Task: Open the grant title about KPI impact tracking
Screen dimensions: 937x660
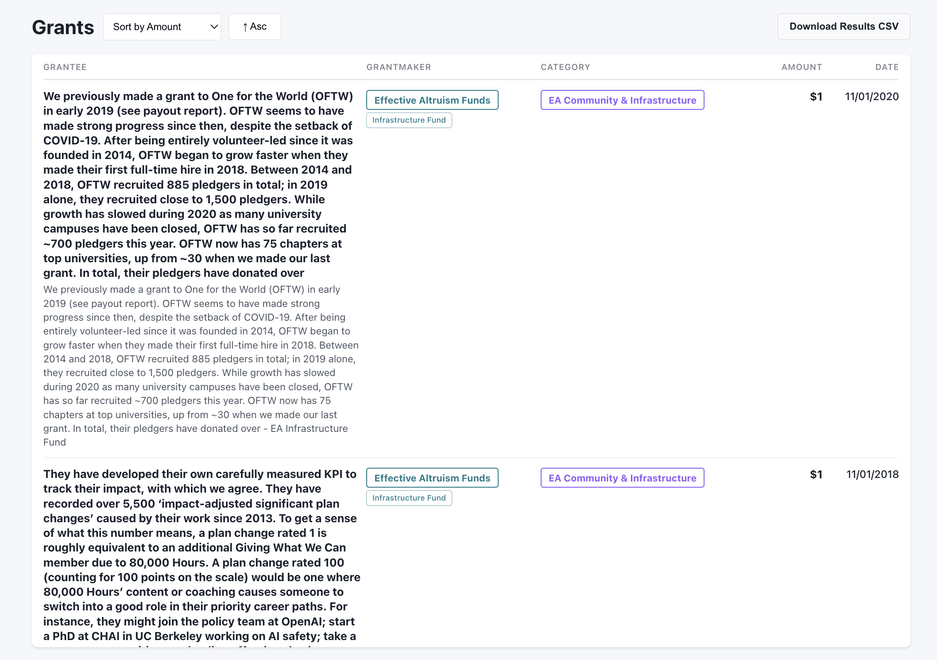Action: point(200,555)
